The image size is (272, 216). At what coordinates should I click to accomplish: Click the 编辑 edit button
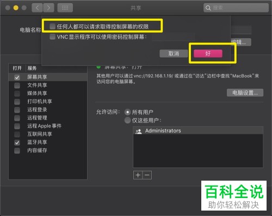241,42
